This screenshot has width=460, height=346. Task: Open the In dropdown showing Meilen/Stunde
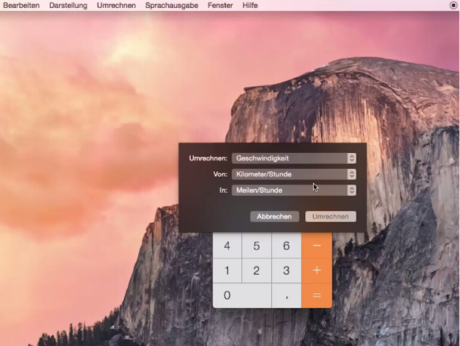[x=294, y=190]
